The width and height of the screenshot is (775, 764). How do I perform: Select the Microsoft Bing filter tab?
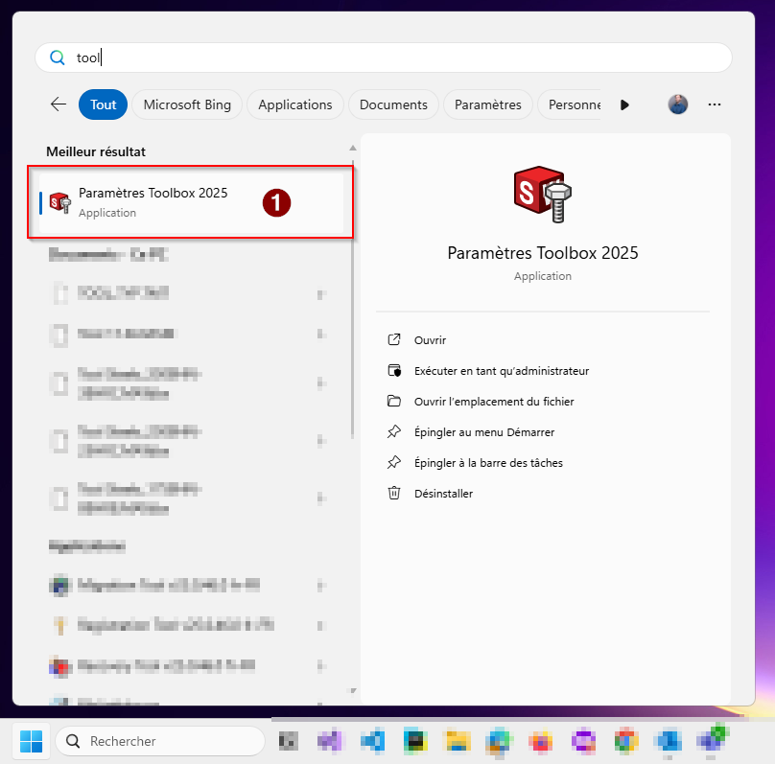pos(187,104)
